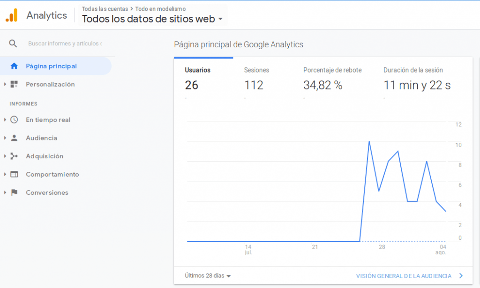
Task: Click the Todo en modelismo breadcrumb
Action: click(x=160, y=9)
